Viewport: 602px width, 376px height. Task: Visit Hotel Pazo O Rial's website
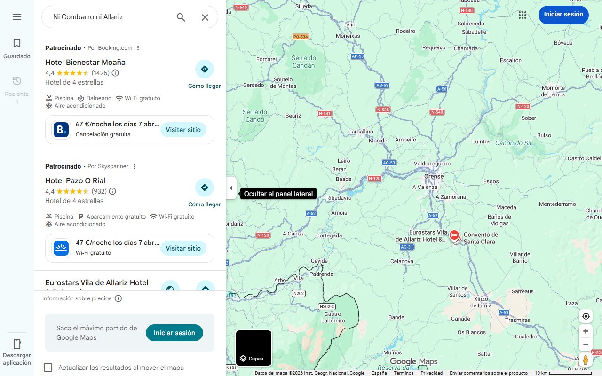point(183,248)
